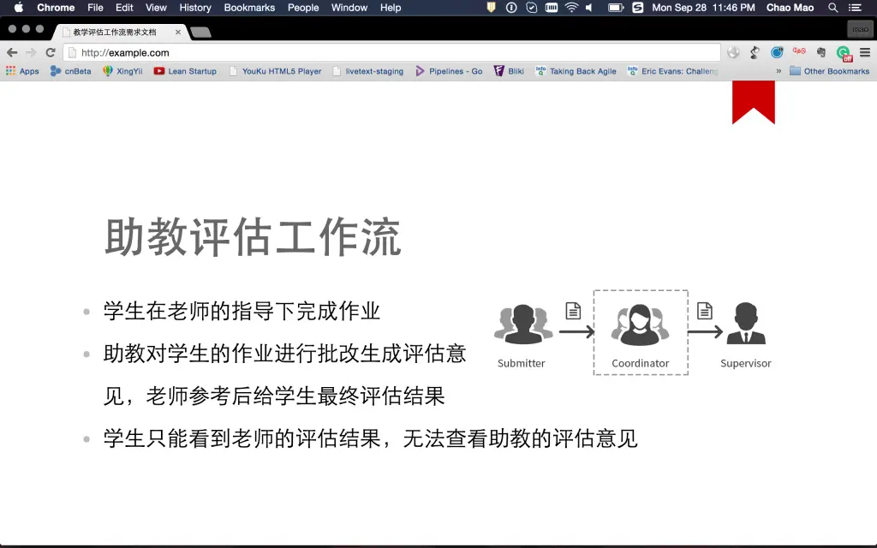The width and height of the screenshot is (877, 548).
Task: Open the livetext-staging bookmark
Action: [368, 71]
